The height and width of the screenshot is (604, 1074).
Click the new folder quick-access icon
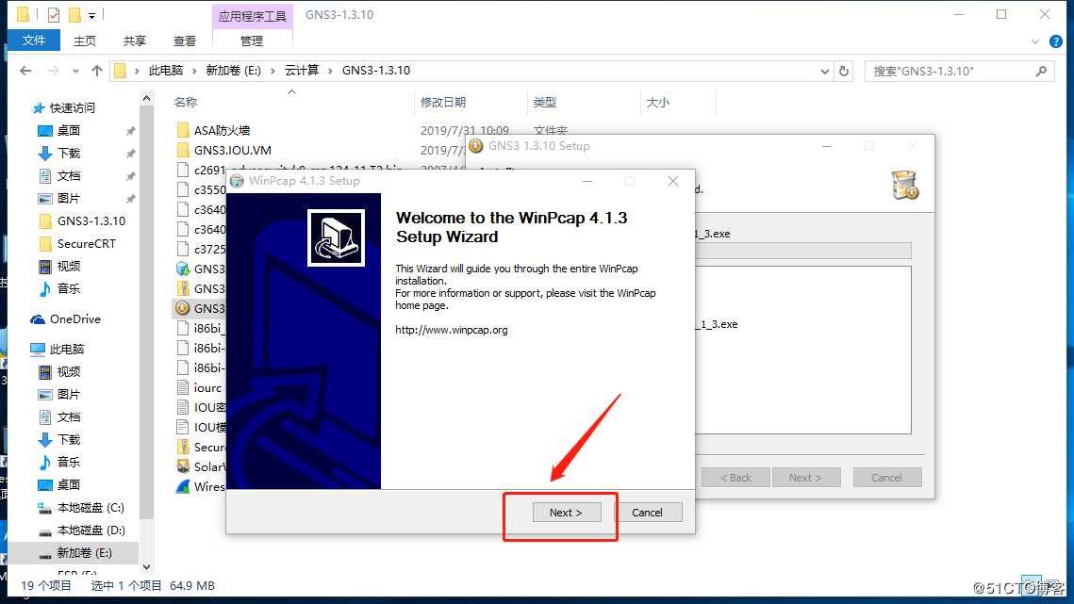click(74, 14)
